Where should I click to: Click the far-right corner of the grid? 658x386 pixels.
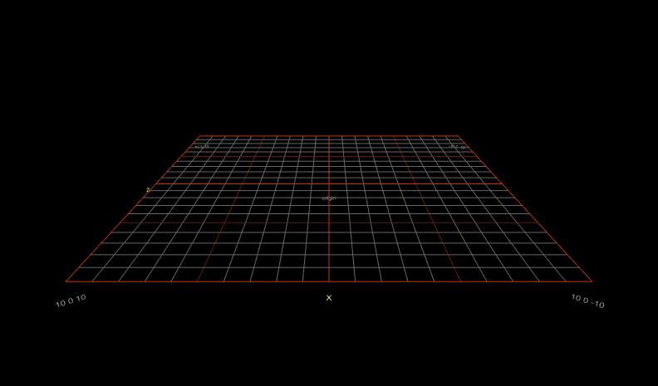coord(459,136)
